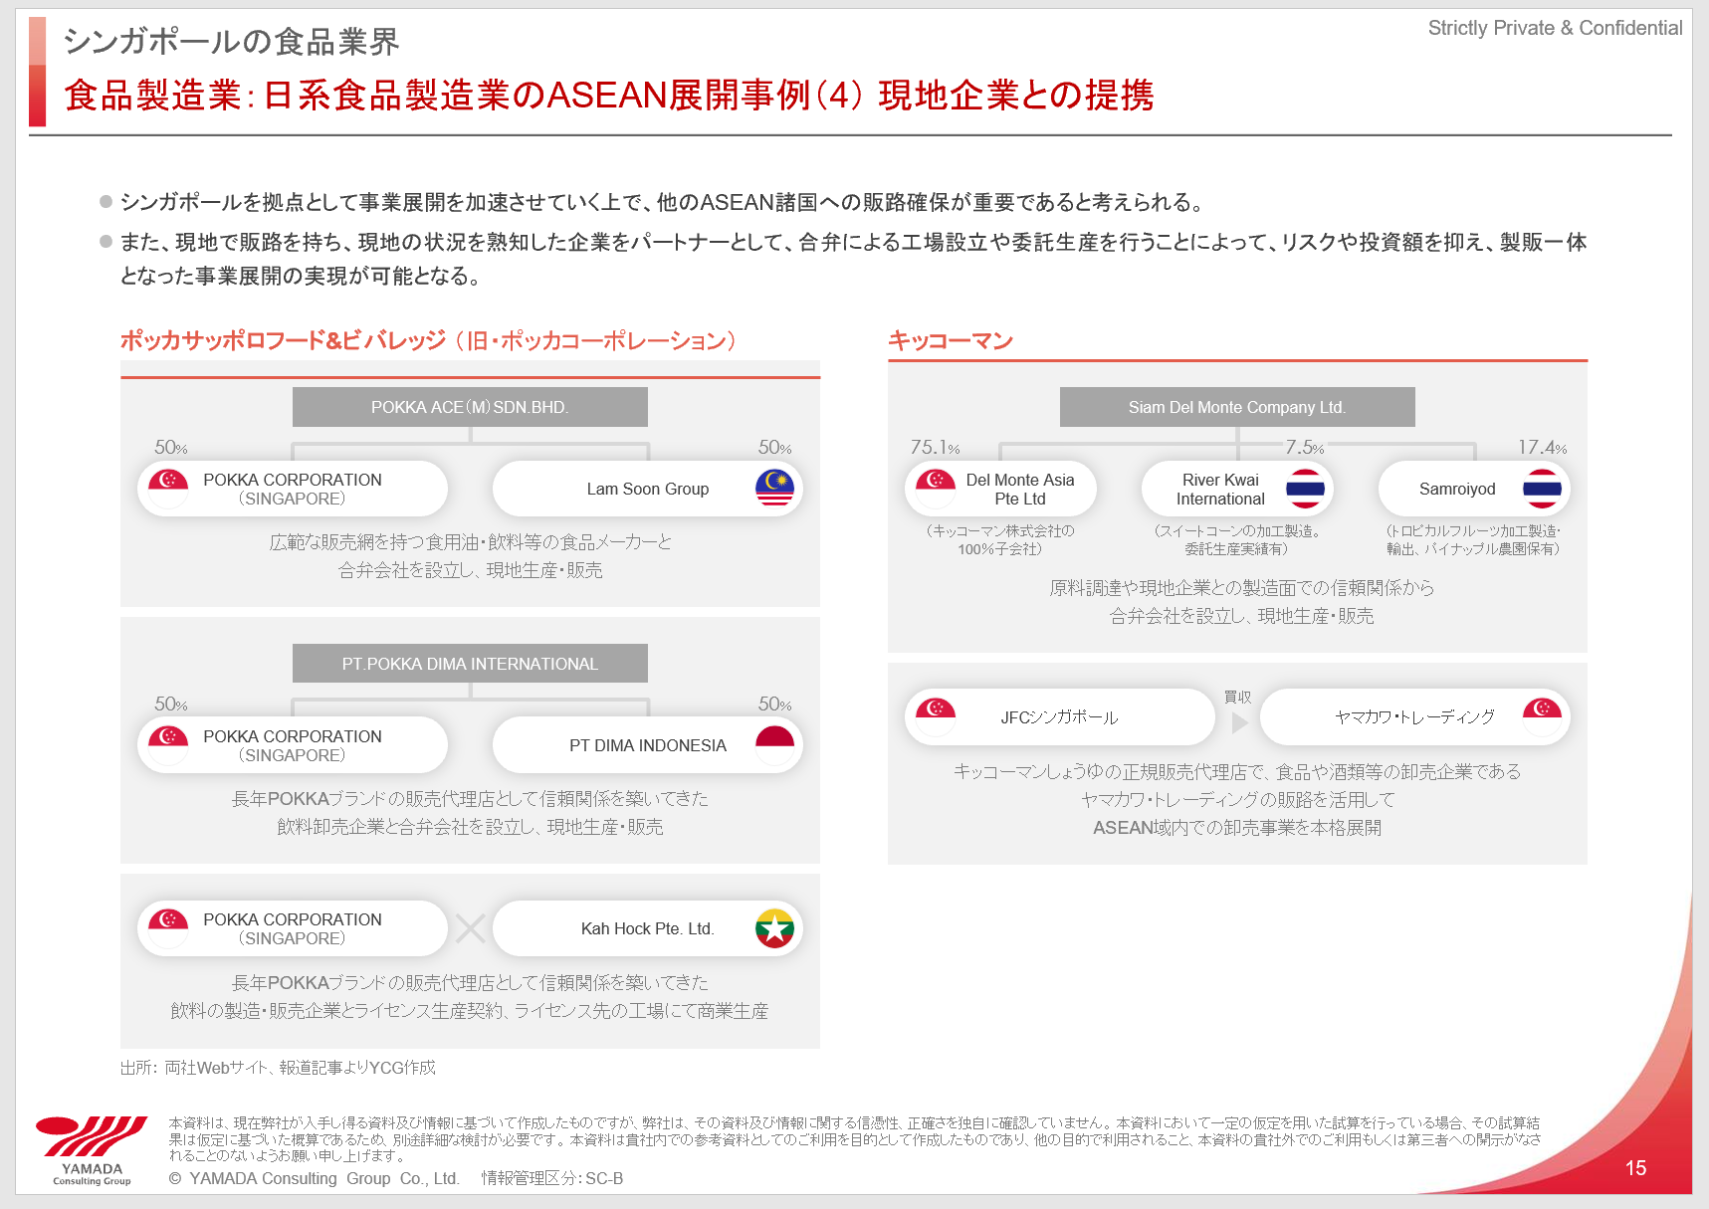Switch to the キッコーマン section heading
This screenshot has height=1209, width=1709.
click(951, 339)
